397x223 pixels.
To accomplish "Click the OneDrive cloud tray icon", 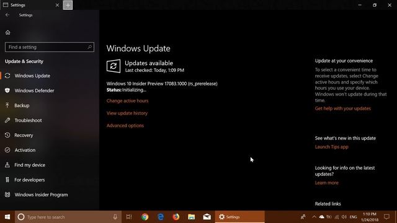I will pos(321,217).
